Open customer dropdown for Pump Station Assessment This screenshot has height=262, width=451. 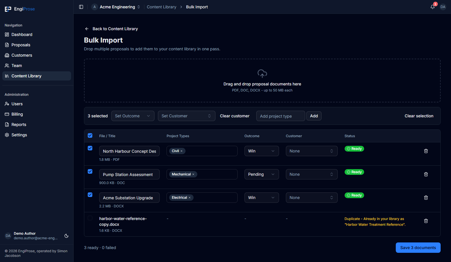[x=312, y=174]
